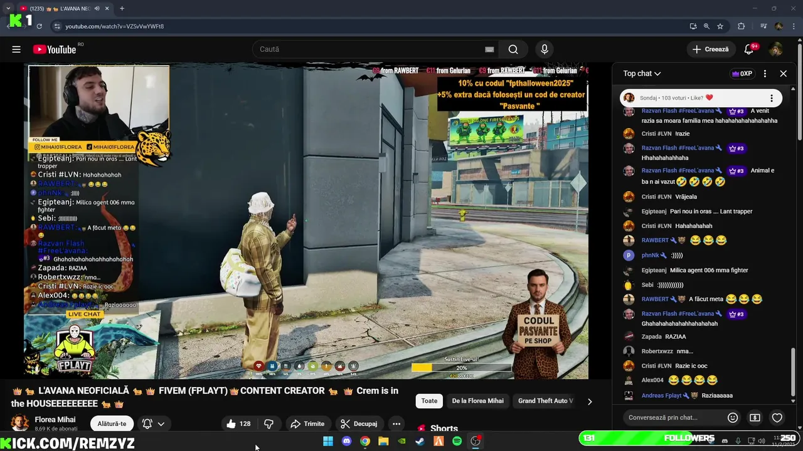
Task: Open the 0XP channel points badge
Action: (742, 73)
